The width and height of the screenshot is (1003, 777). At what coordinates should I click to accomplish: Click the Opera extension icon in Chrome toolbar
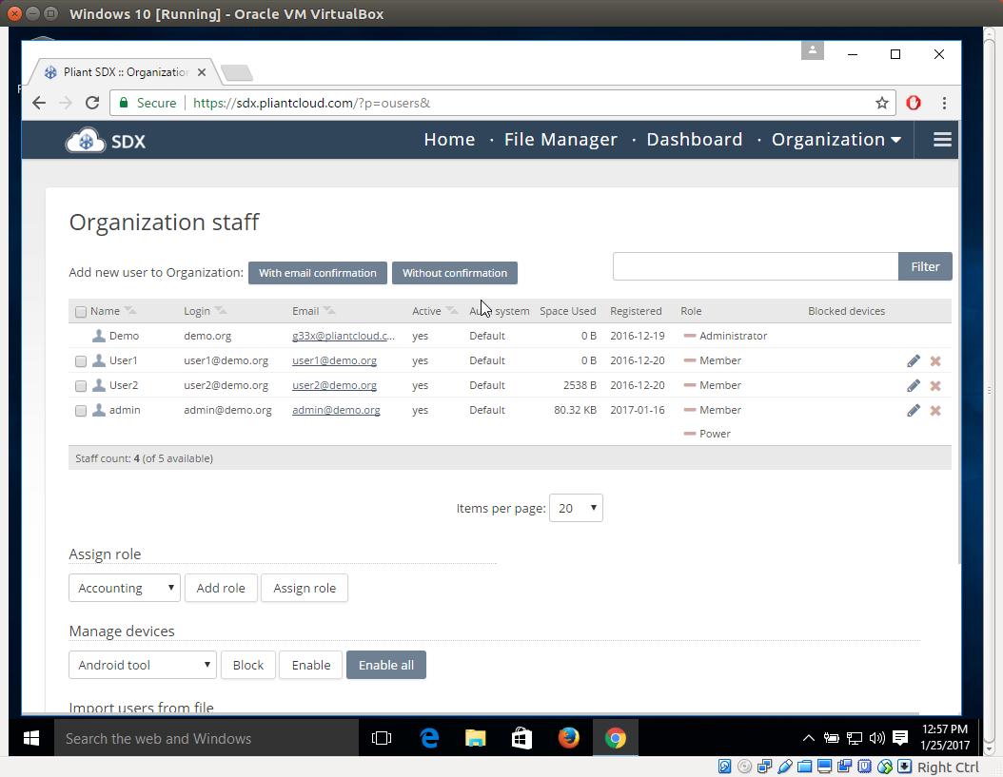(914, 103)
